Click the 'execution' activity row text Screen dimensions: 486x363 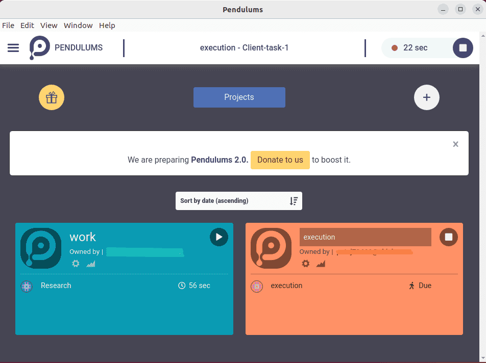[286, 286]
